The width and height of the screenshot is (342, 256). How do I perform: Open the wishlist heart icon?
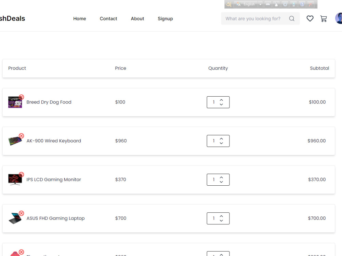(310, 19)
